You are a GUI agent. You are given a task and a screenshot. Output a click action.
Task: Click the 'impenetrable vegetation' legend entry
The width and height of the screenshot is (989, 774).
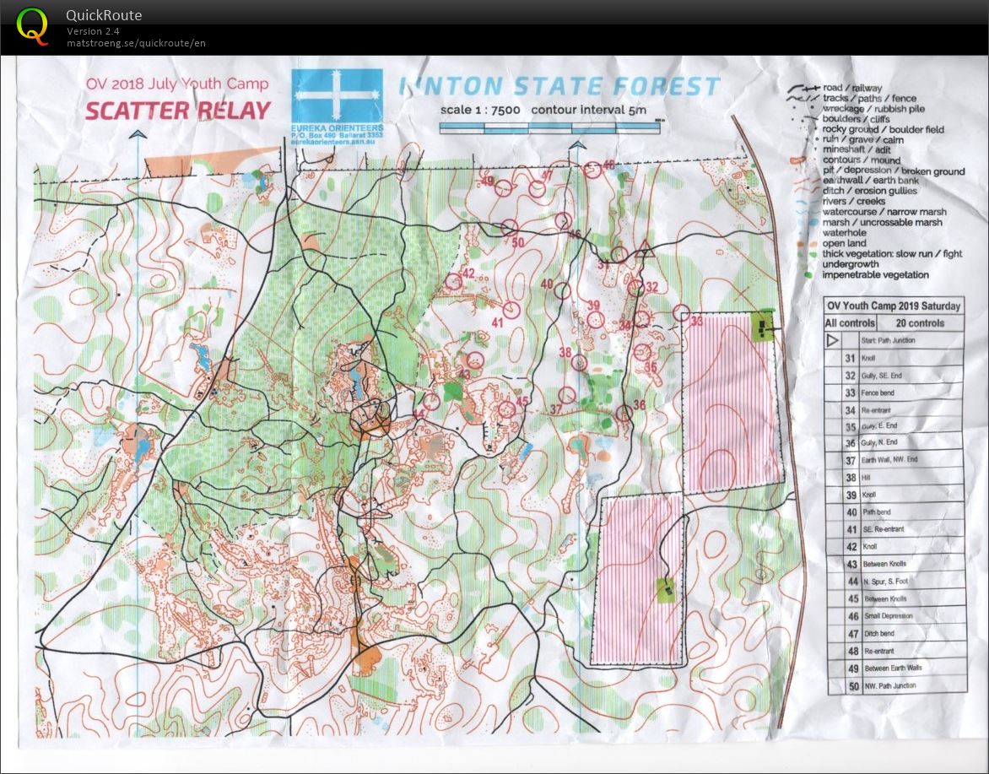coord(874,275)
